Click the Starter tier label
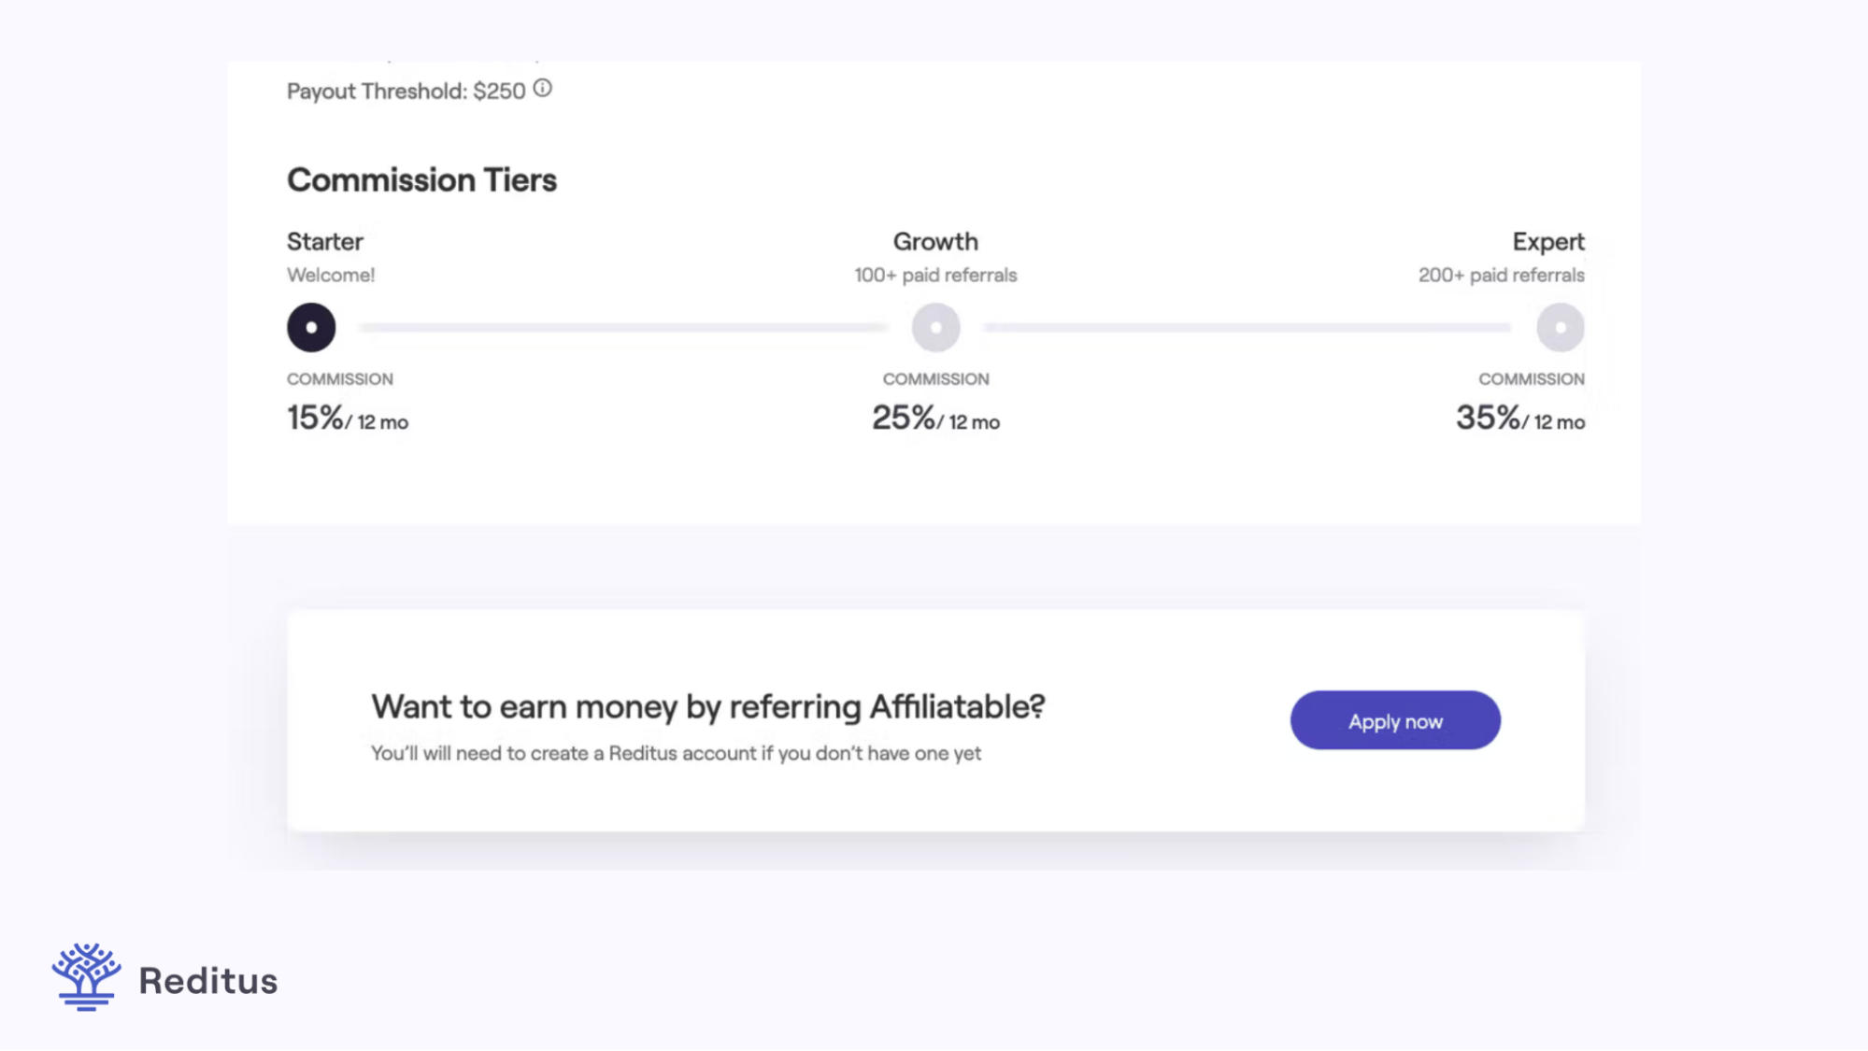 [324, 241]
